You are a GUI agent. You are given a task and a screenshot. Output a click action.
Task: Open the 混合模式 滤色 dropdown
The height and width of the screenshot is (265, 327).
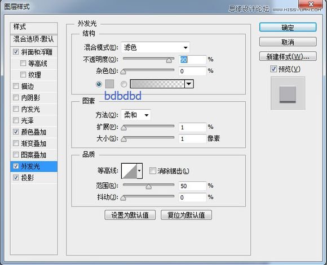click(156, 47)
